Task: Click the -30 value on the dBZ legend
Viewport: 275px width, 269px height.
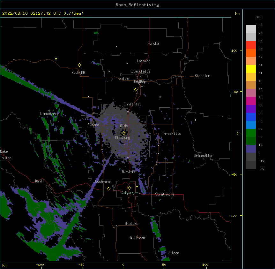Action: tap(261, 169)
